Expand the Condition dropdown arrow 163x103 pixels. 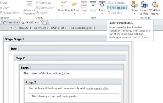(x=64, y=14)
